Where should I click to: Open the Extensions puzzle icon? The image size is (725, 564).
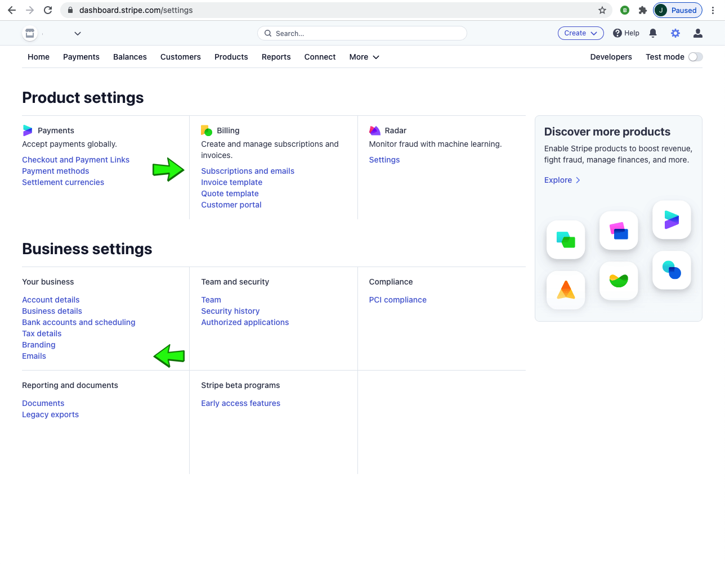(643, 10)
